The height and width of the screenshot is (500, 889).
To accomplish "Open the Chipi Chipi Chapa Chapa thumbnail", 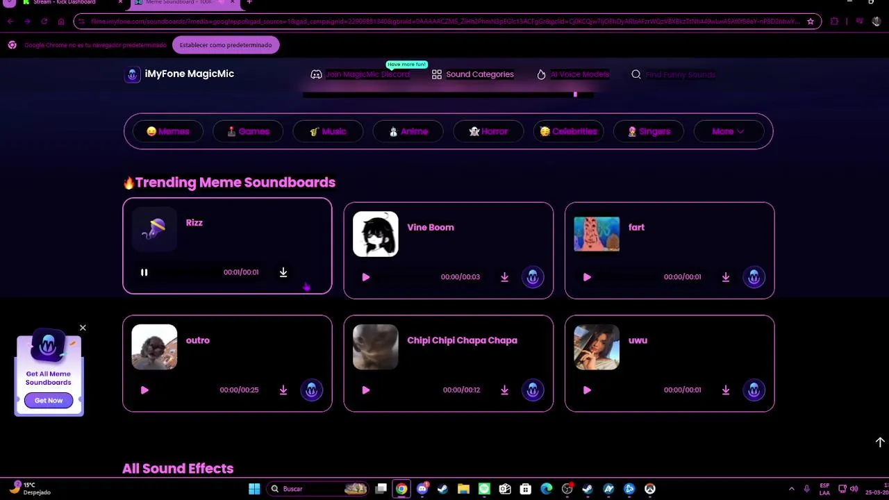I will tap(376, 347).
